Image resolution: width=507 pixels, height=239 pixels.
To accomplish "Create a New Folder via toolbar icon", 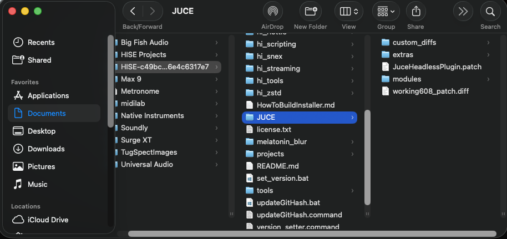I will point(311,12).
